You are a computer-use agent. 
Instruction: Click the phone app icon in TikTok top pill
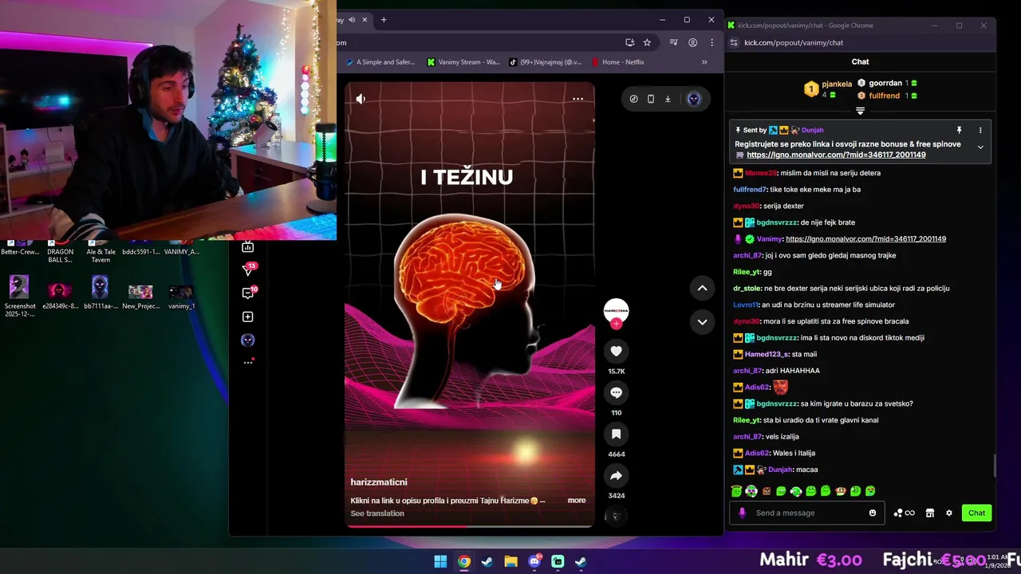point(651,99)
